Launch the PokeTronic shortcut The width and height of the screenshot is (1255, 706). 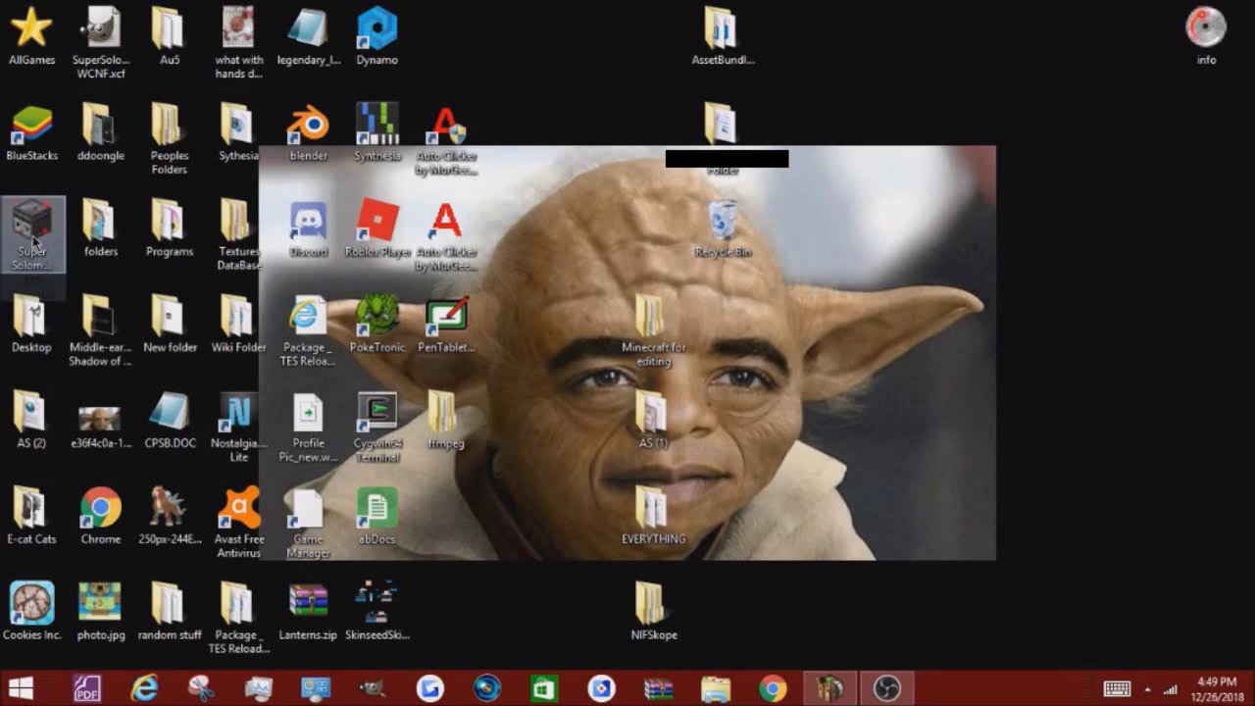pos(376,325)
